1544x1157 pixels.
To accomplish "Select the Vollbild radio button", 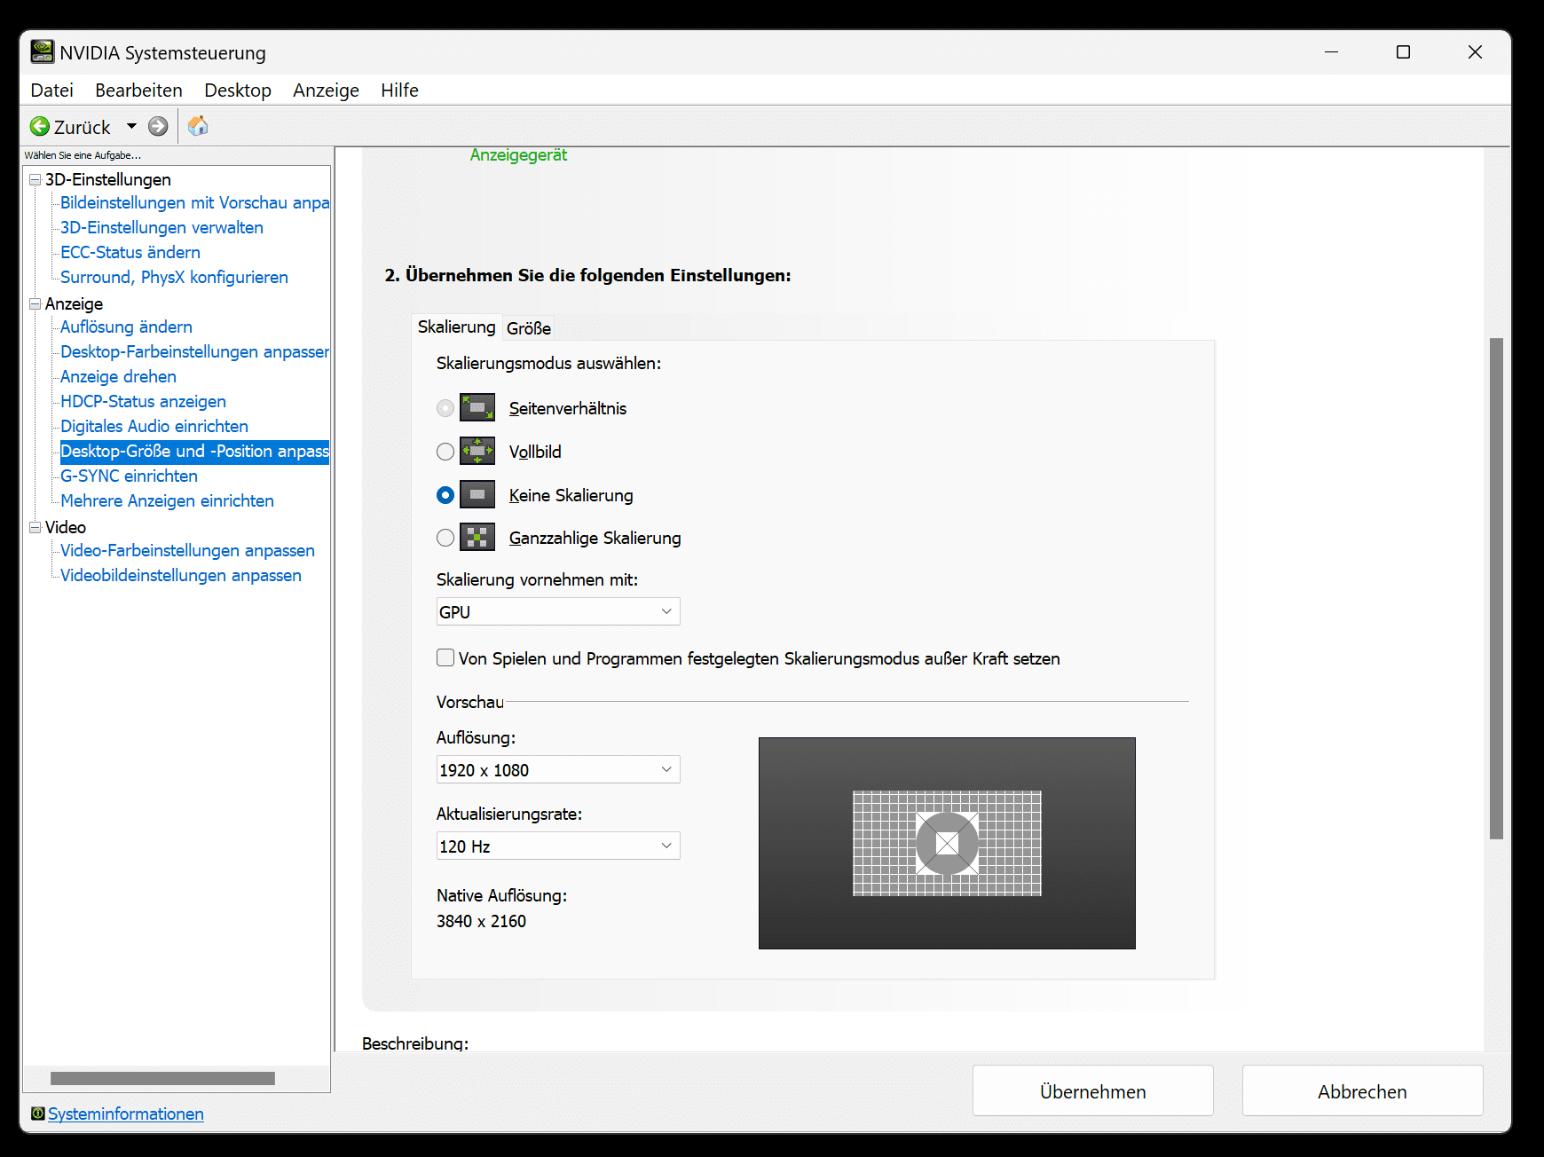I will click(445, 452).
